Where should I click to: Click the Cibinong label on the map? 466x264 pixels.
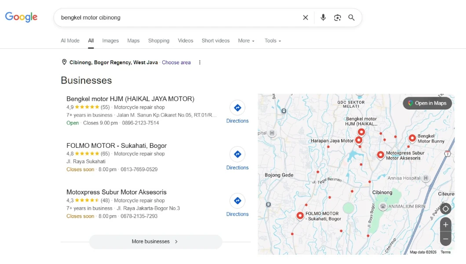pos(382,192)
